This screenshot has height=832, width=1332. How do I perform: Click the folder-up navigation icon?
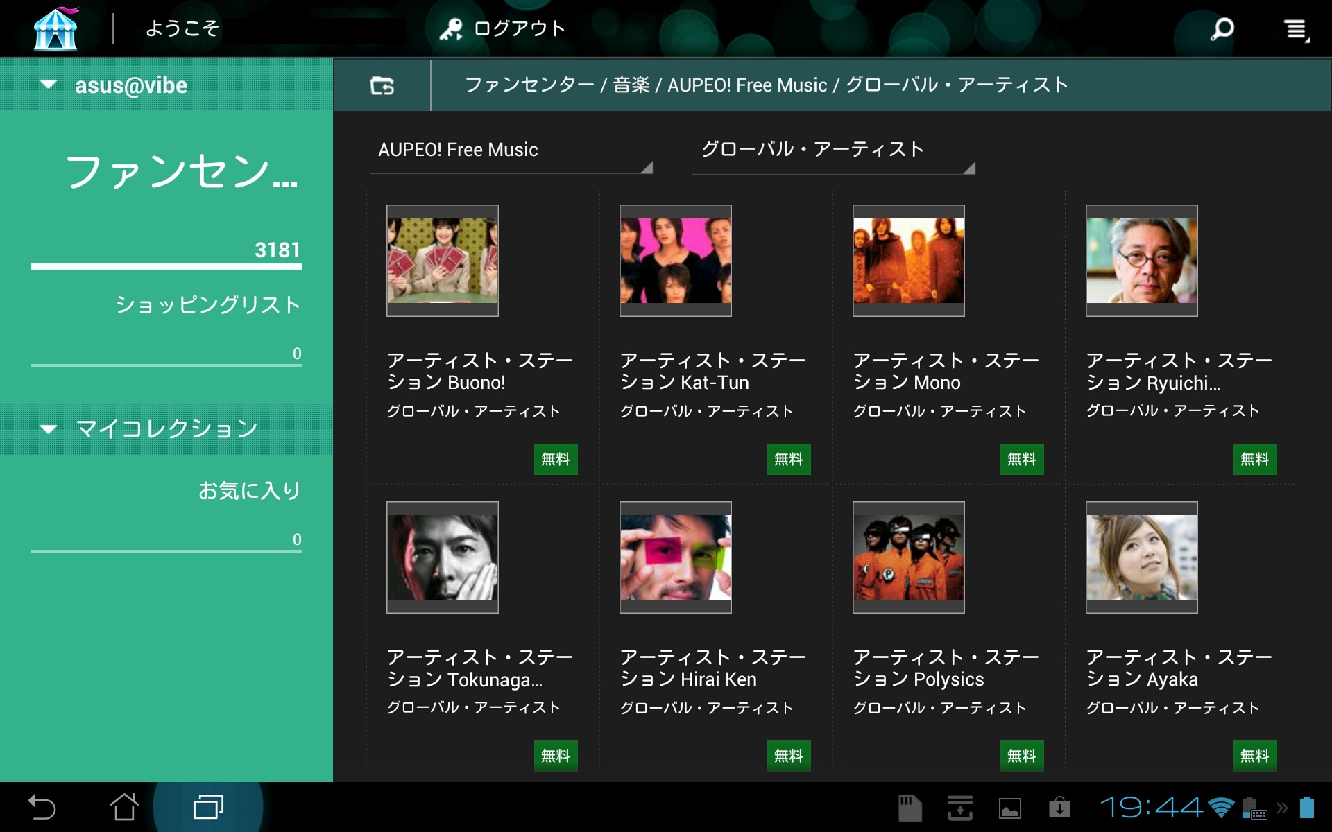point(382,85)
